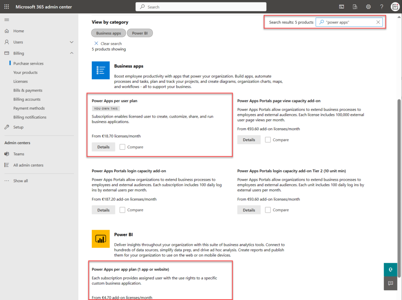Open the feedback chat button
Screen dimensions: 402x300
[391, 284]
